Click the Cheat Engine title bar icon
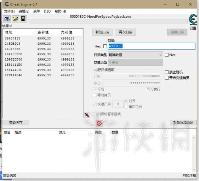 pyautogui.click(x=6, y=4)
